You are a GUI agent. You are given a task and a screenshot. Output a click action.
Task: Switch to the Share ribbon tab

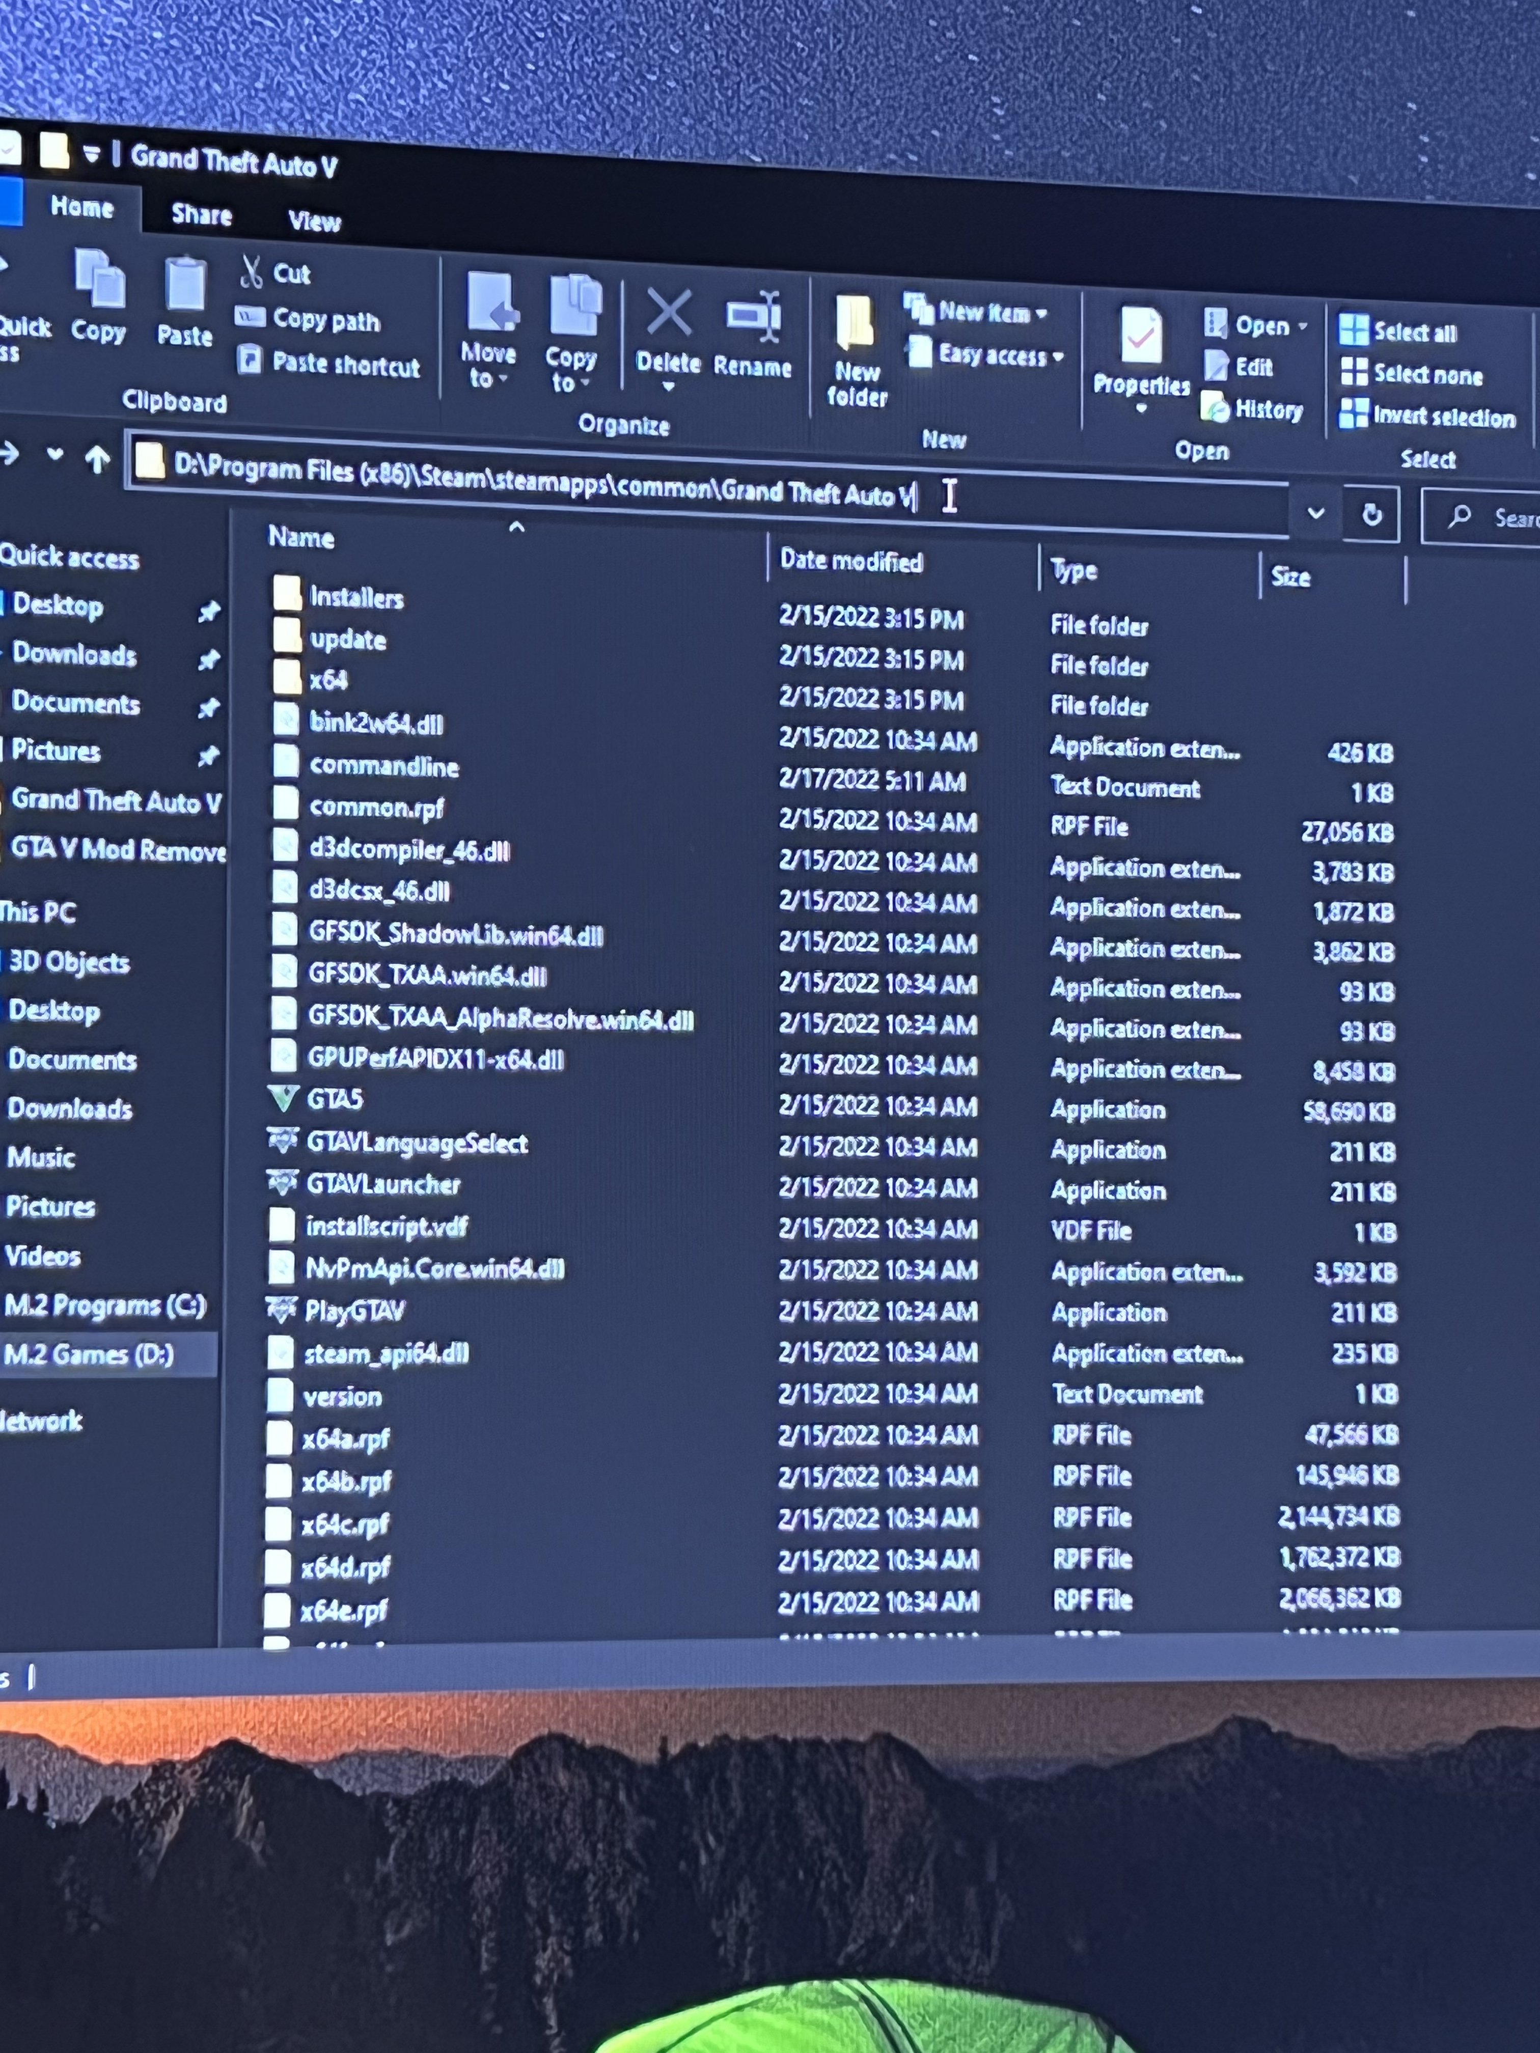(x=202, y=215)
